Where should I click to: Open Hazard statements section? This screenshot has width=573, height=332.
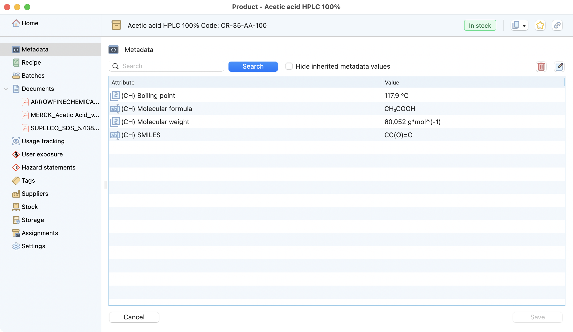(x=48, y=168)
